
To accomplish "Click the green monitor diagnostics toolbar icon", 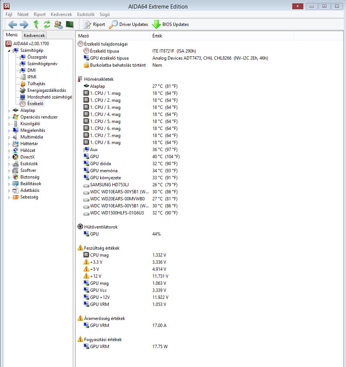I will (70, 24).
